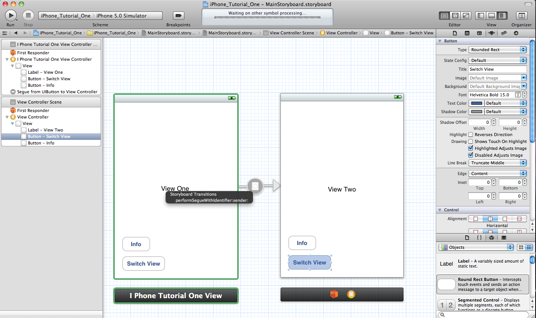
Task: Click the Info button in View Two
Action: (x=302, y=243)
